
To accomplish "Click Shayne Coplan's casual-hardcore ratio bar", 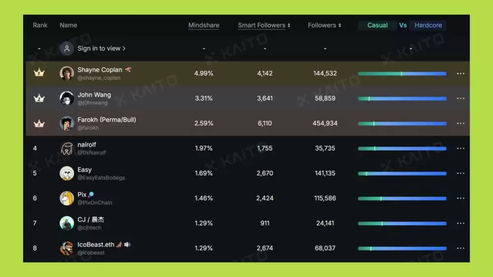I will pos(402,73).
